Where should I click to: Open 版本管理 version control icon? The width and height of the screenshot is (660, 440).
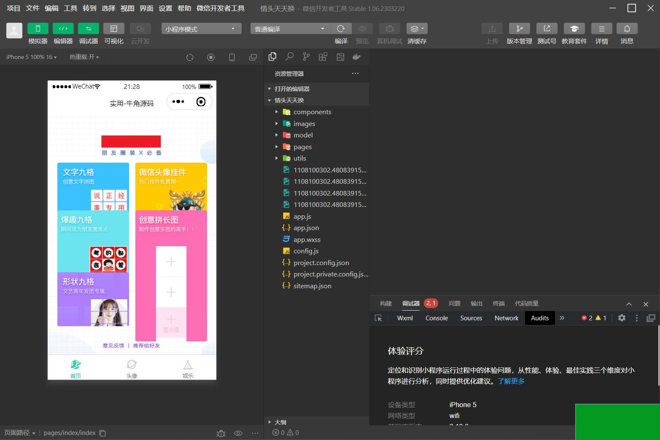520,28
